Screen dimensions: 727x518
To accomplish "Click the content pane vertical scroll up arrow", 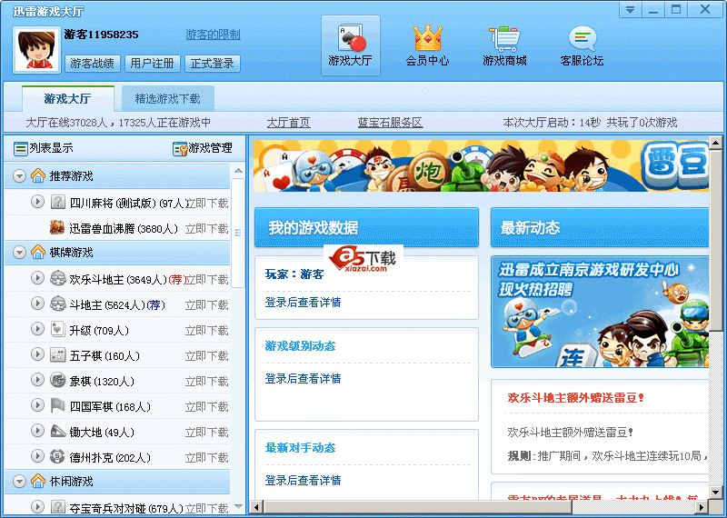I will point(715,143).
